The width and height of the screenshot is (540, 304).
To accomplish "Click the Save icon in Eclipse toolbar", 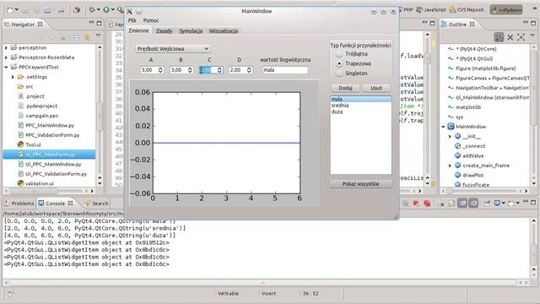I will pyautogui.click(x=26, y=10).
